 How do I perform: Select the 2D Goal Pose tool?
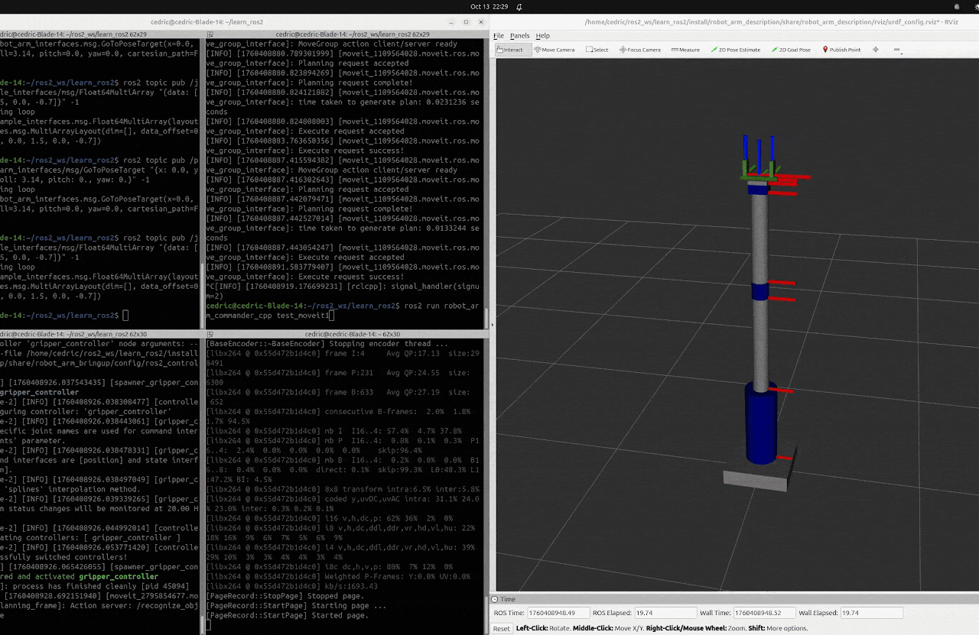click(791, 50)
